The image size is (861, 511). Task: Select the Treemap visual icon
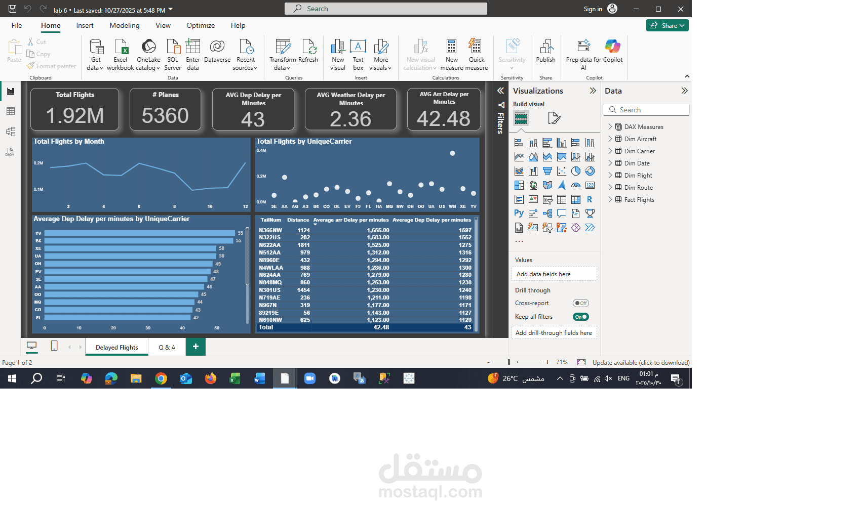(x=519, y=185)
